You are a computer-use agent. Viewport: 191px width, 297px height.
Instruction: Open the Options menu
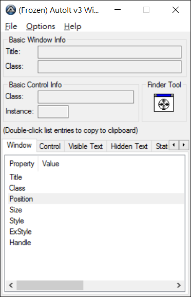41,26
